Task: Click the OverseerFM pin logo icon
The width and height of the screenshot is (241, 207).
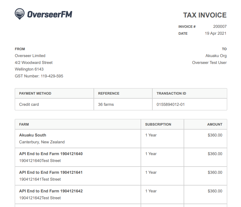Action: tap(20, 14)
